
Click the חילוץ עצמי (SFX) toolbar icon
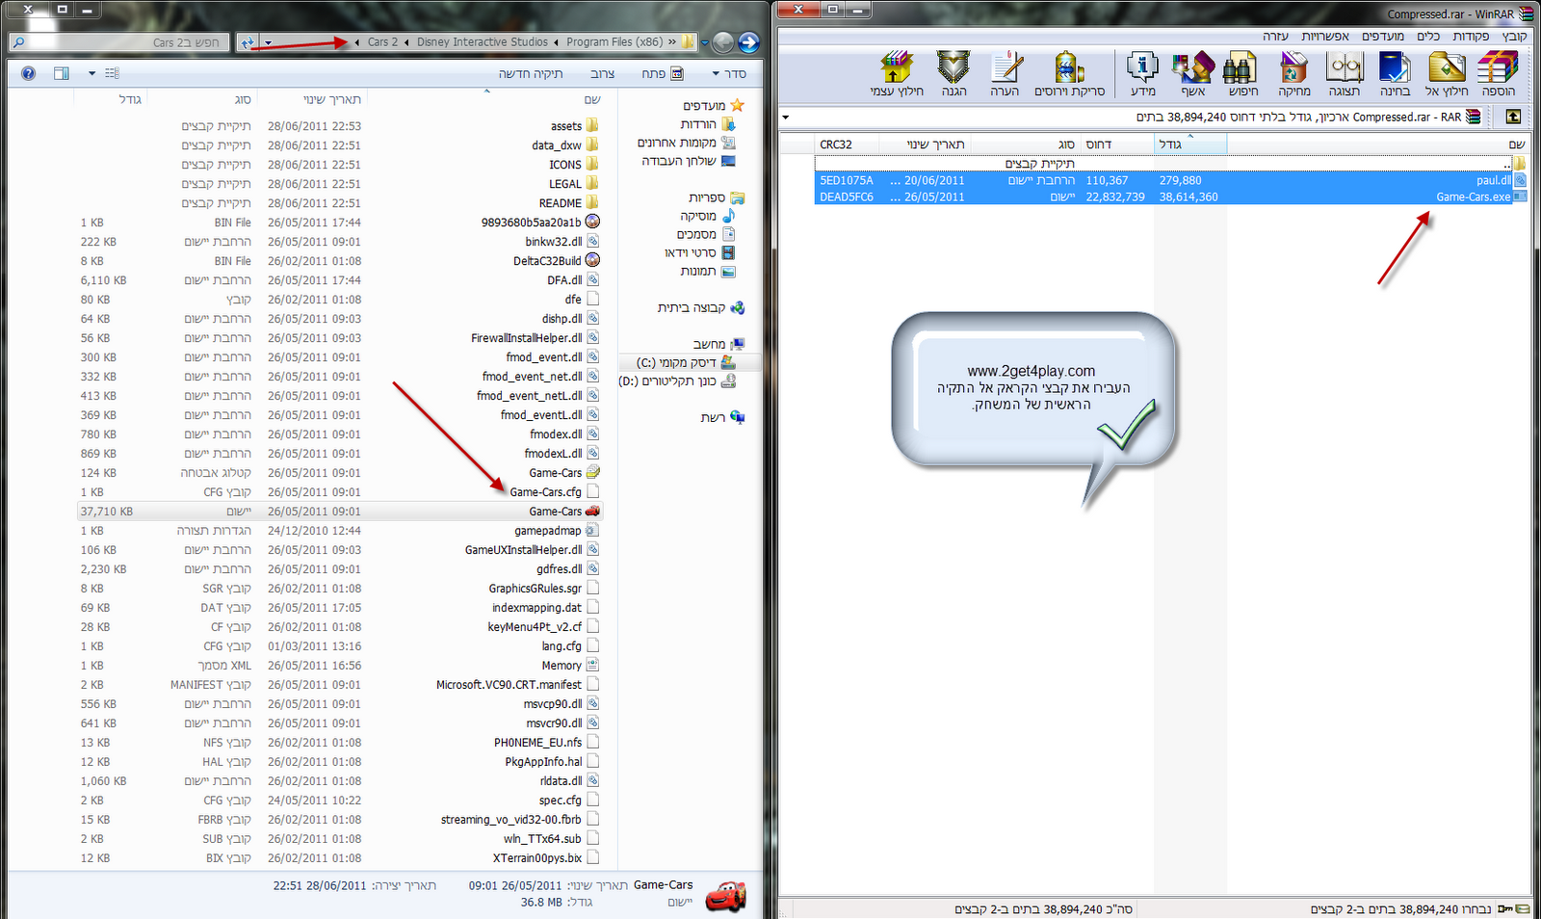pyautogui.click(x=897, y=73)
